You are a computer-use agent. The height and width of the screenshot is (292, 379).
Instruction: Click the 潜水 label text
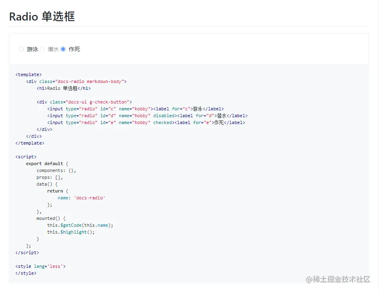tap(53, 49)
